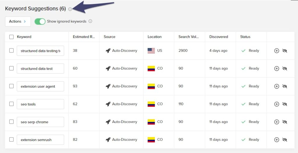Check the select-all checkbox in Keyword header

(x=11, y=37)
